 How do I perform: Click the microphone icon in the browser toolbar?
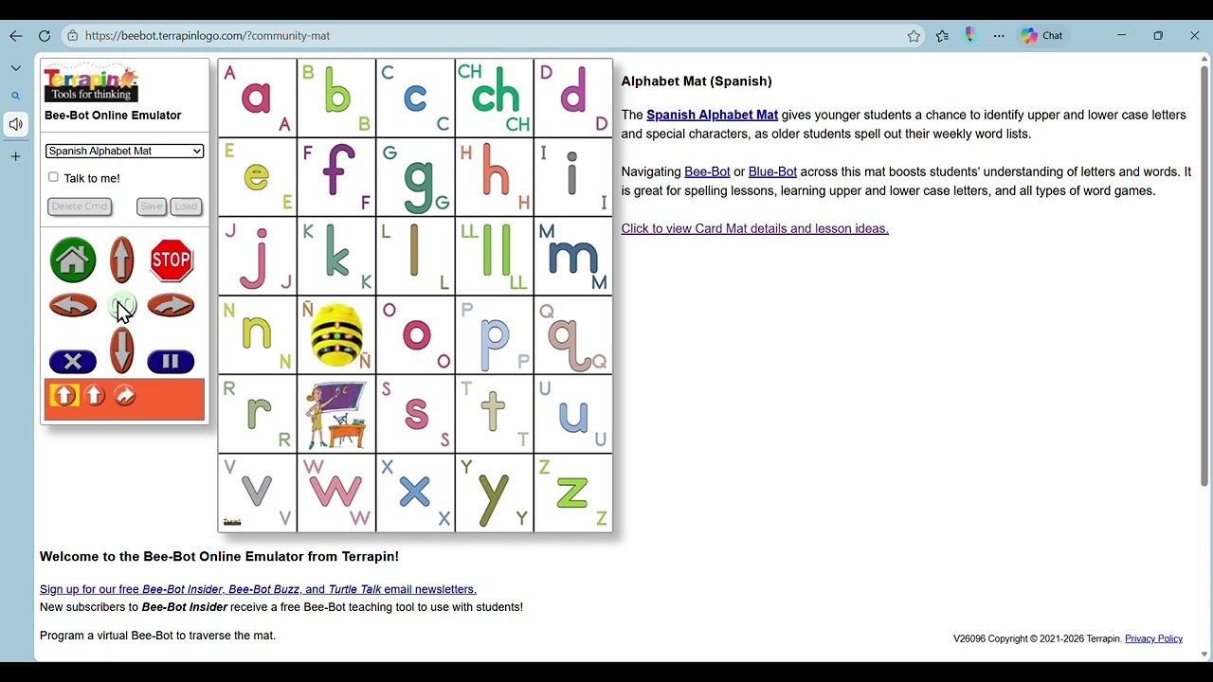(x=969, y=35)
